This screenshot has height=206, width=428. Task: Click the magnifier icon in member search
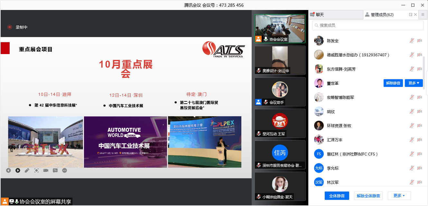[x=317, y=25]
